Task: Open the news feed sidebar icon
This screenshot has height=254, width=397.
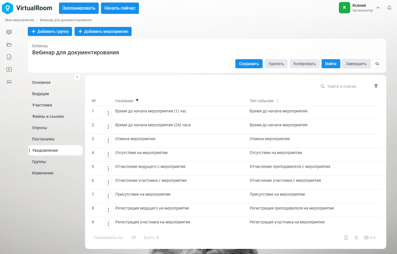Action: click(x=9, y=32)
